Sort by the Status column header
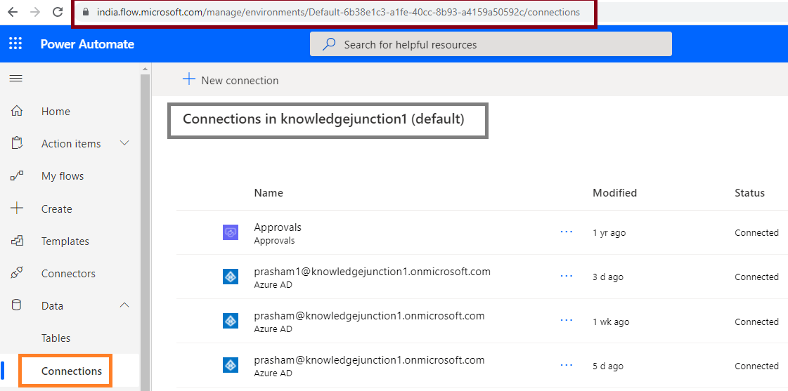788x391 pixels. pos(749,193)
